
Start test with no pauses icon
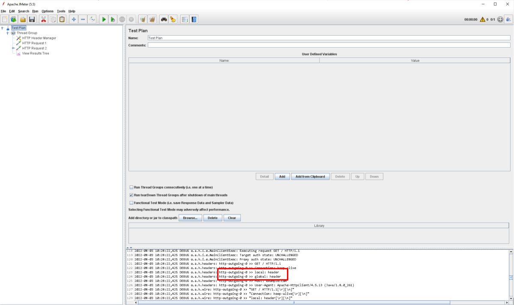coord(113,19)
